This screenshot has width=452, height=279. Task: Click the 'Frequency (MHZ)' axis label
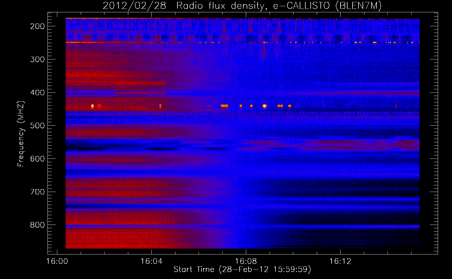[21, 134]
